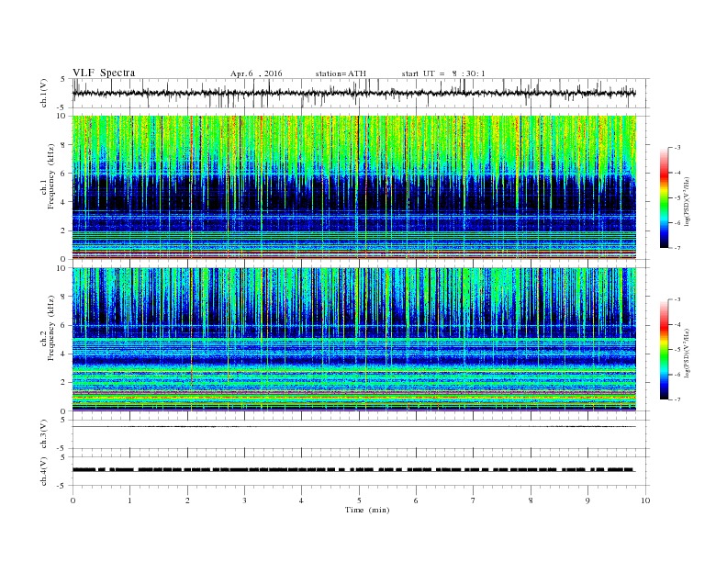Click the ch.1 voltage waveform trace
This screenshot has height=562, width=727.
pos(354,93)
